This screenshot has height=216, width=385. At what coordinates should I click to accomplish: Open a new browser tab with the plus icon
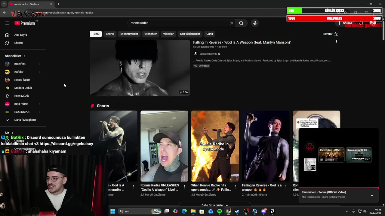click(58, 4)
